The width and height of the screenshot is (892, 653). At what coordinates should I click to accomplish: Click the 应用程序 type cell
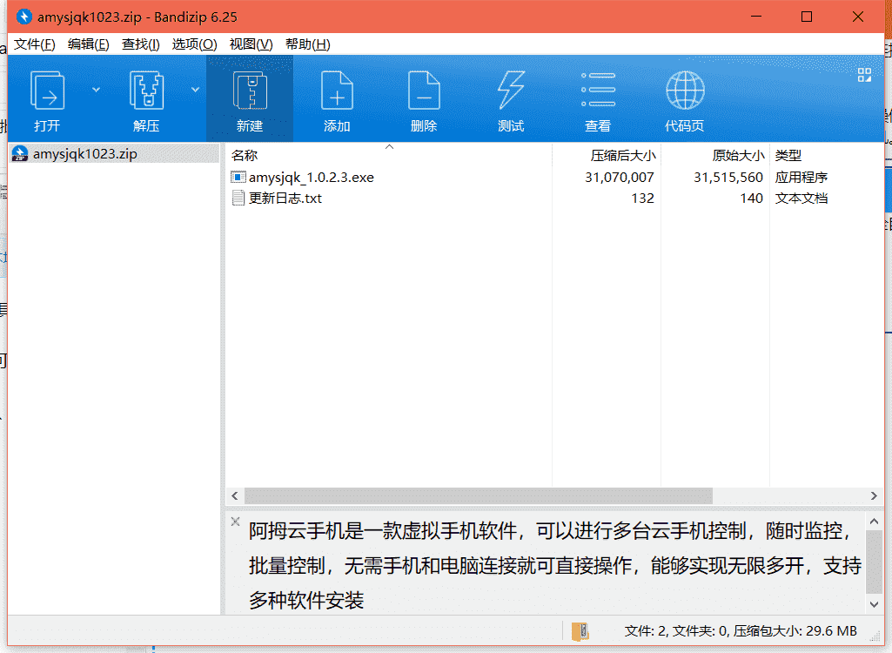point(801,177)
